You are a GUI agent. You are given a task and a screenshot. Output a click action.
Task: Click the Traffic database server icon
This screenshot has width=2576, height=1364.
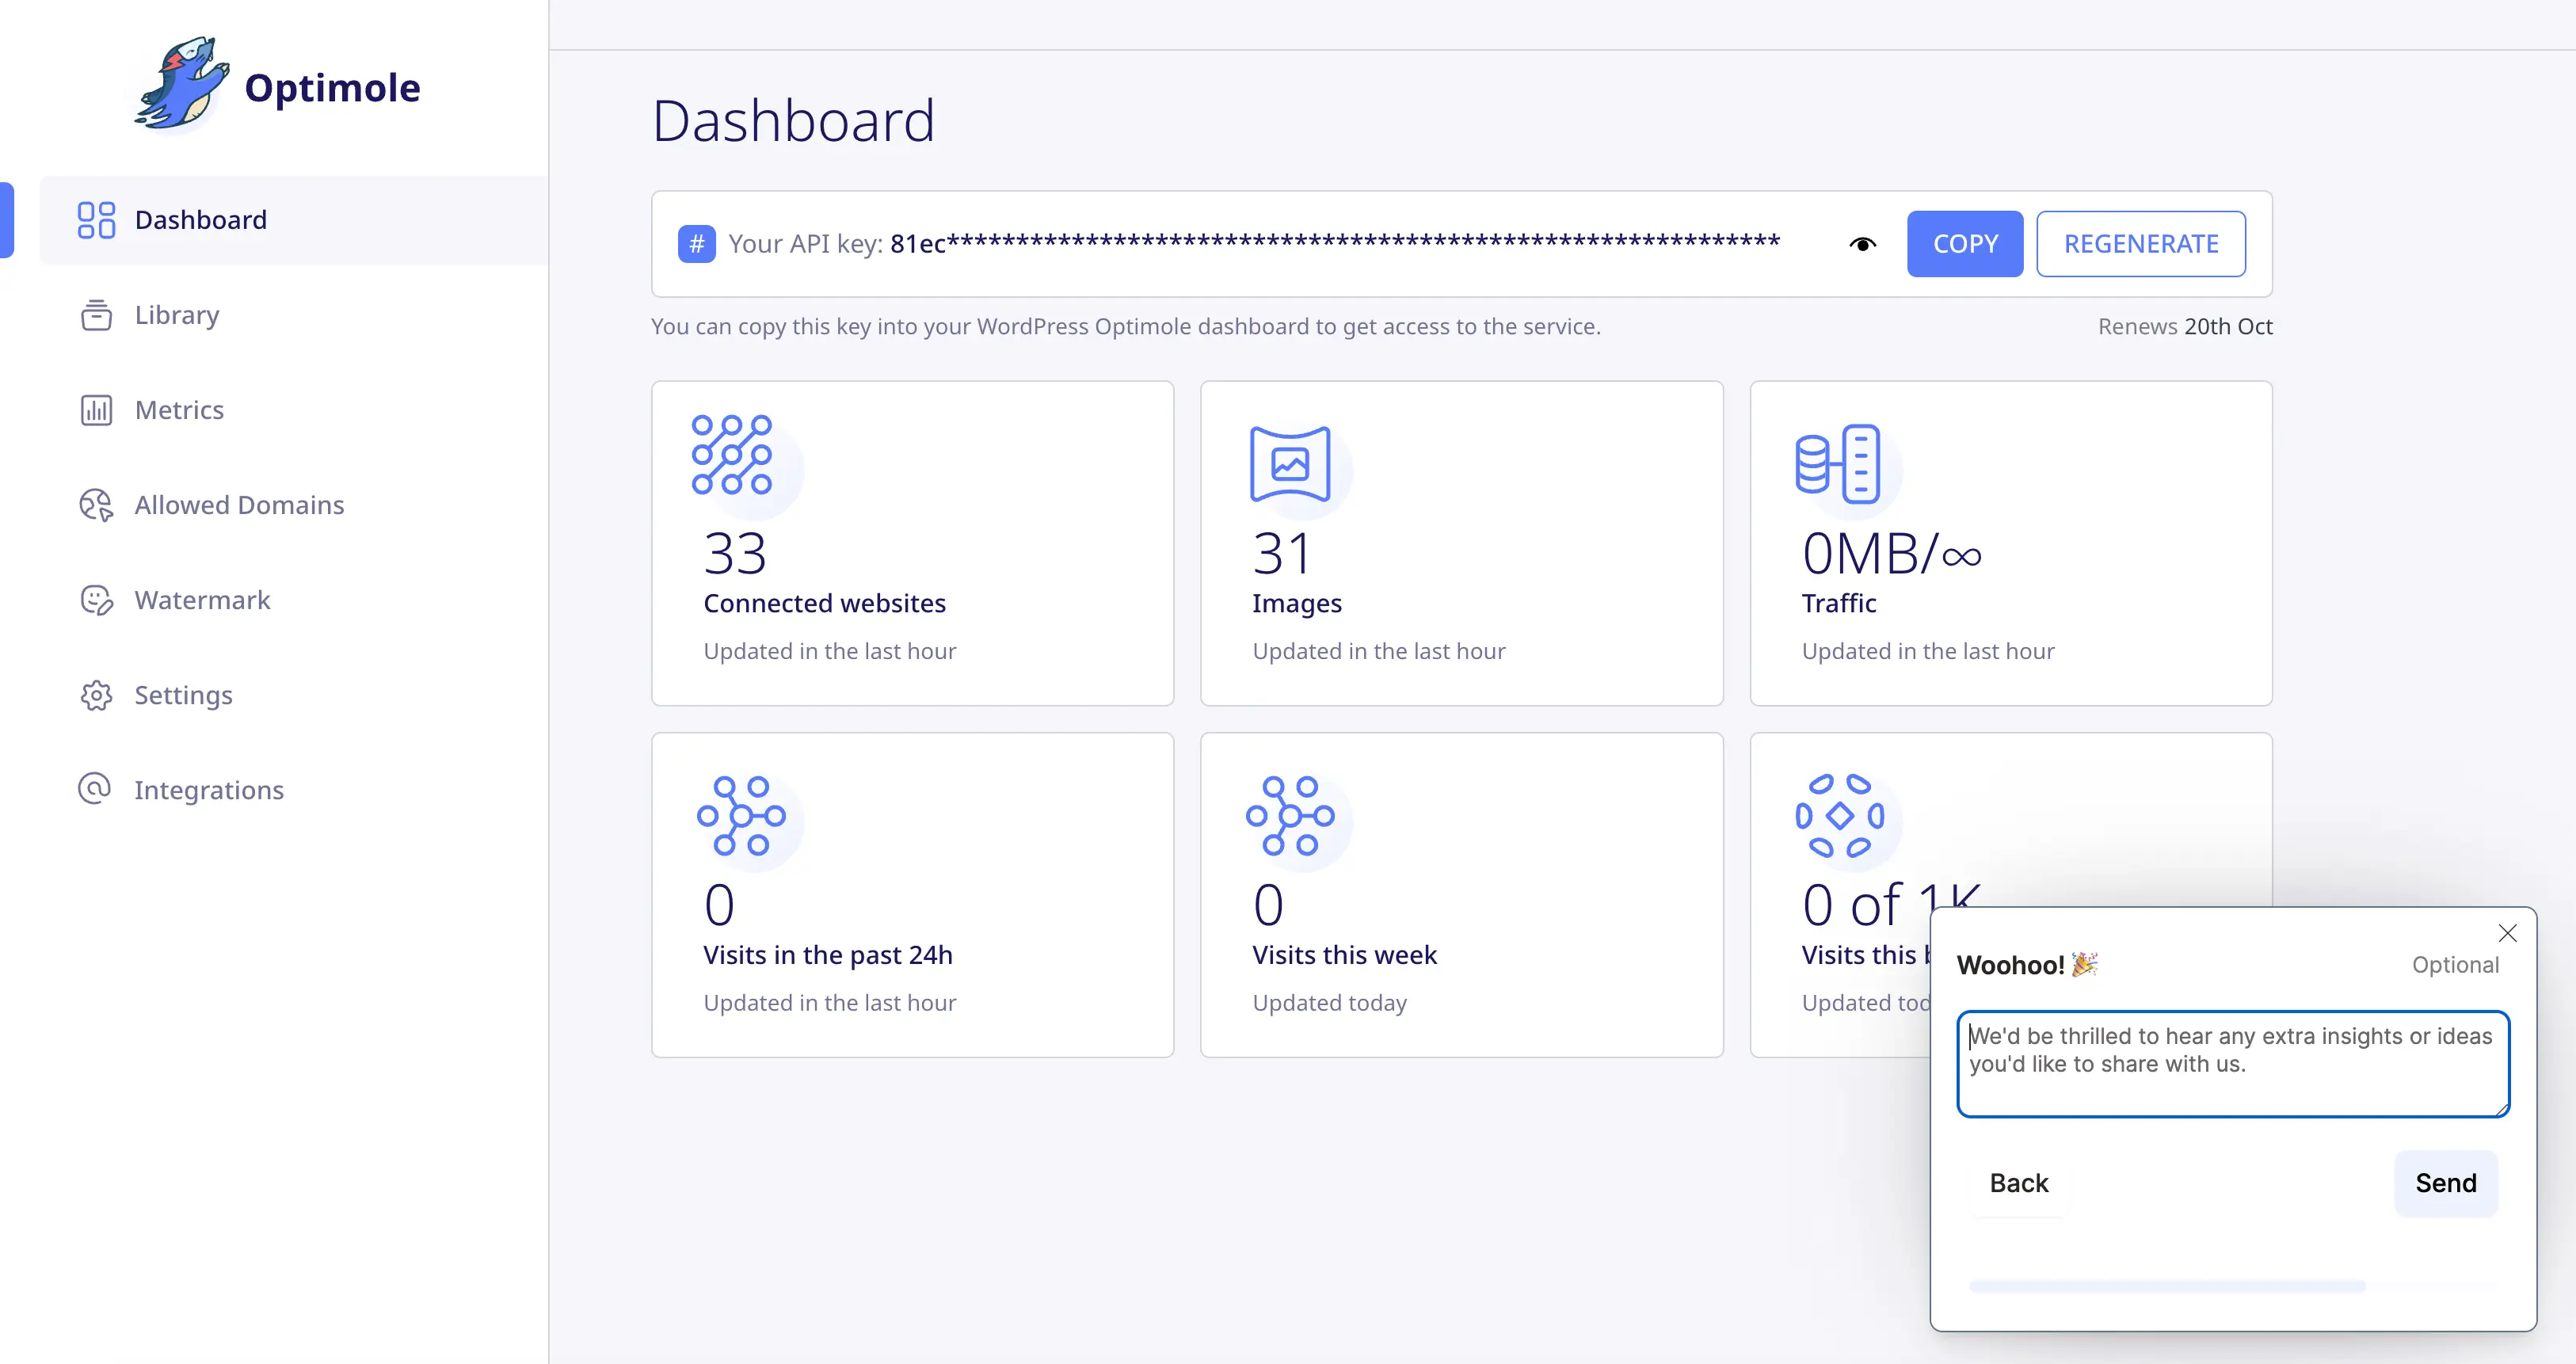[1837, 464]
